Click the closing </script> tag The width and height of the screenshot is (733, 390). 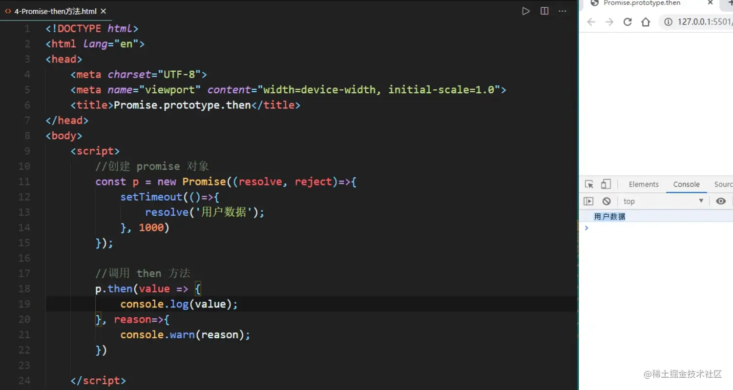point(98,381)
